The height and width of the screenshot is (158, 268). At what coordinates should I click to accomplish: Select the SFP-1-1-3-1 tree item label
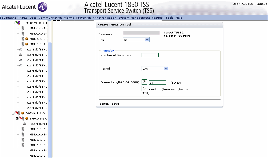(38, 118)
